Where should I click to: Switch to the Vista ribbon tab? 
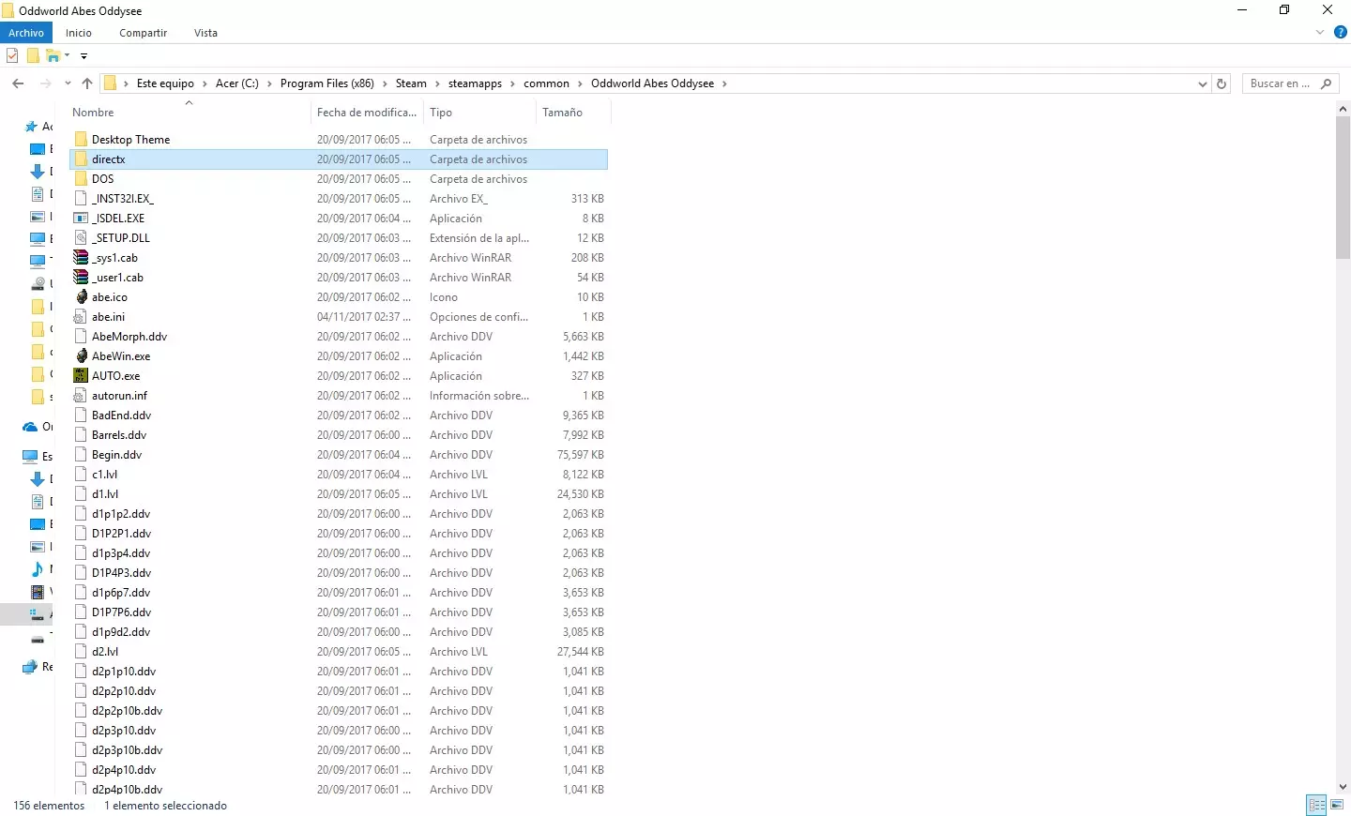point(205,33)
